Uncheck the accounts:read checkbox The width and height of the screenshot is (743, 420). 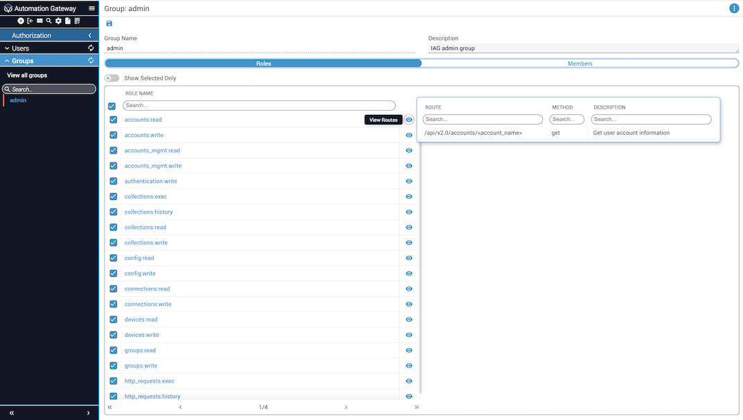(114, 120)
